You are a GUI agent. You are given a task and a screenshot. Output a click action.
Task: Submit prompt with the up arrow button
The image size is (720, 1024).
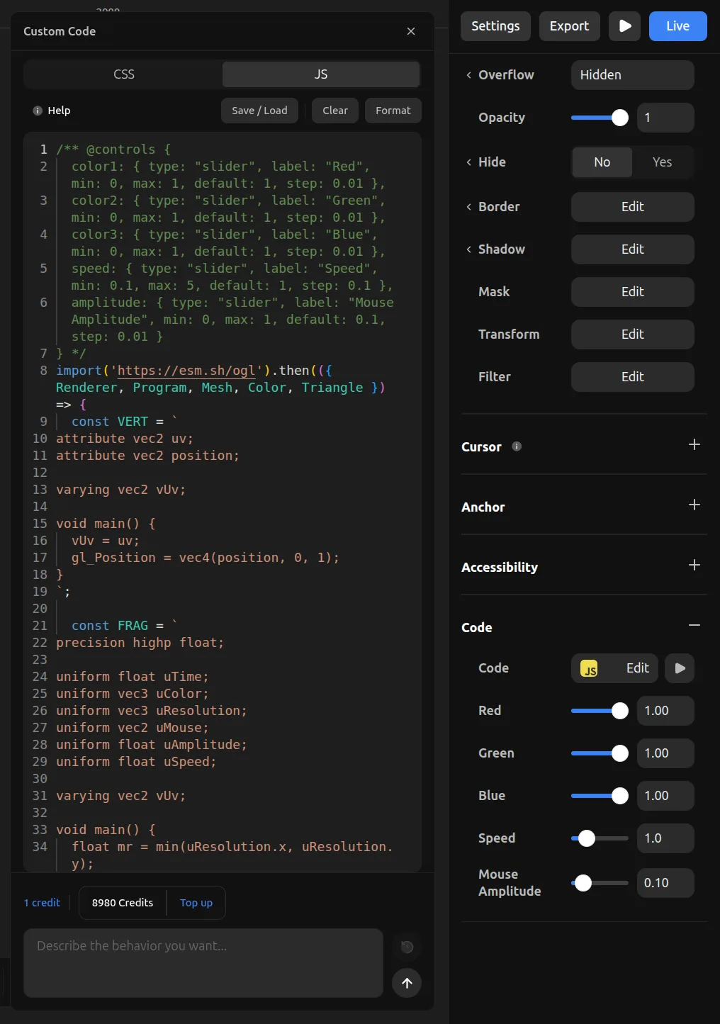coord(407,983)
